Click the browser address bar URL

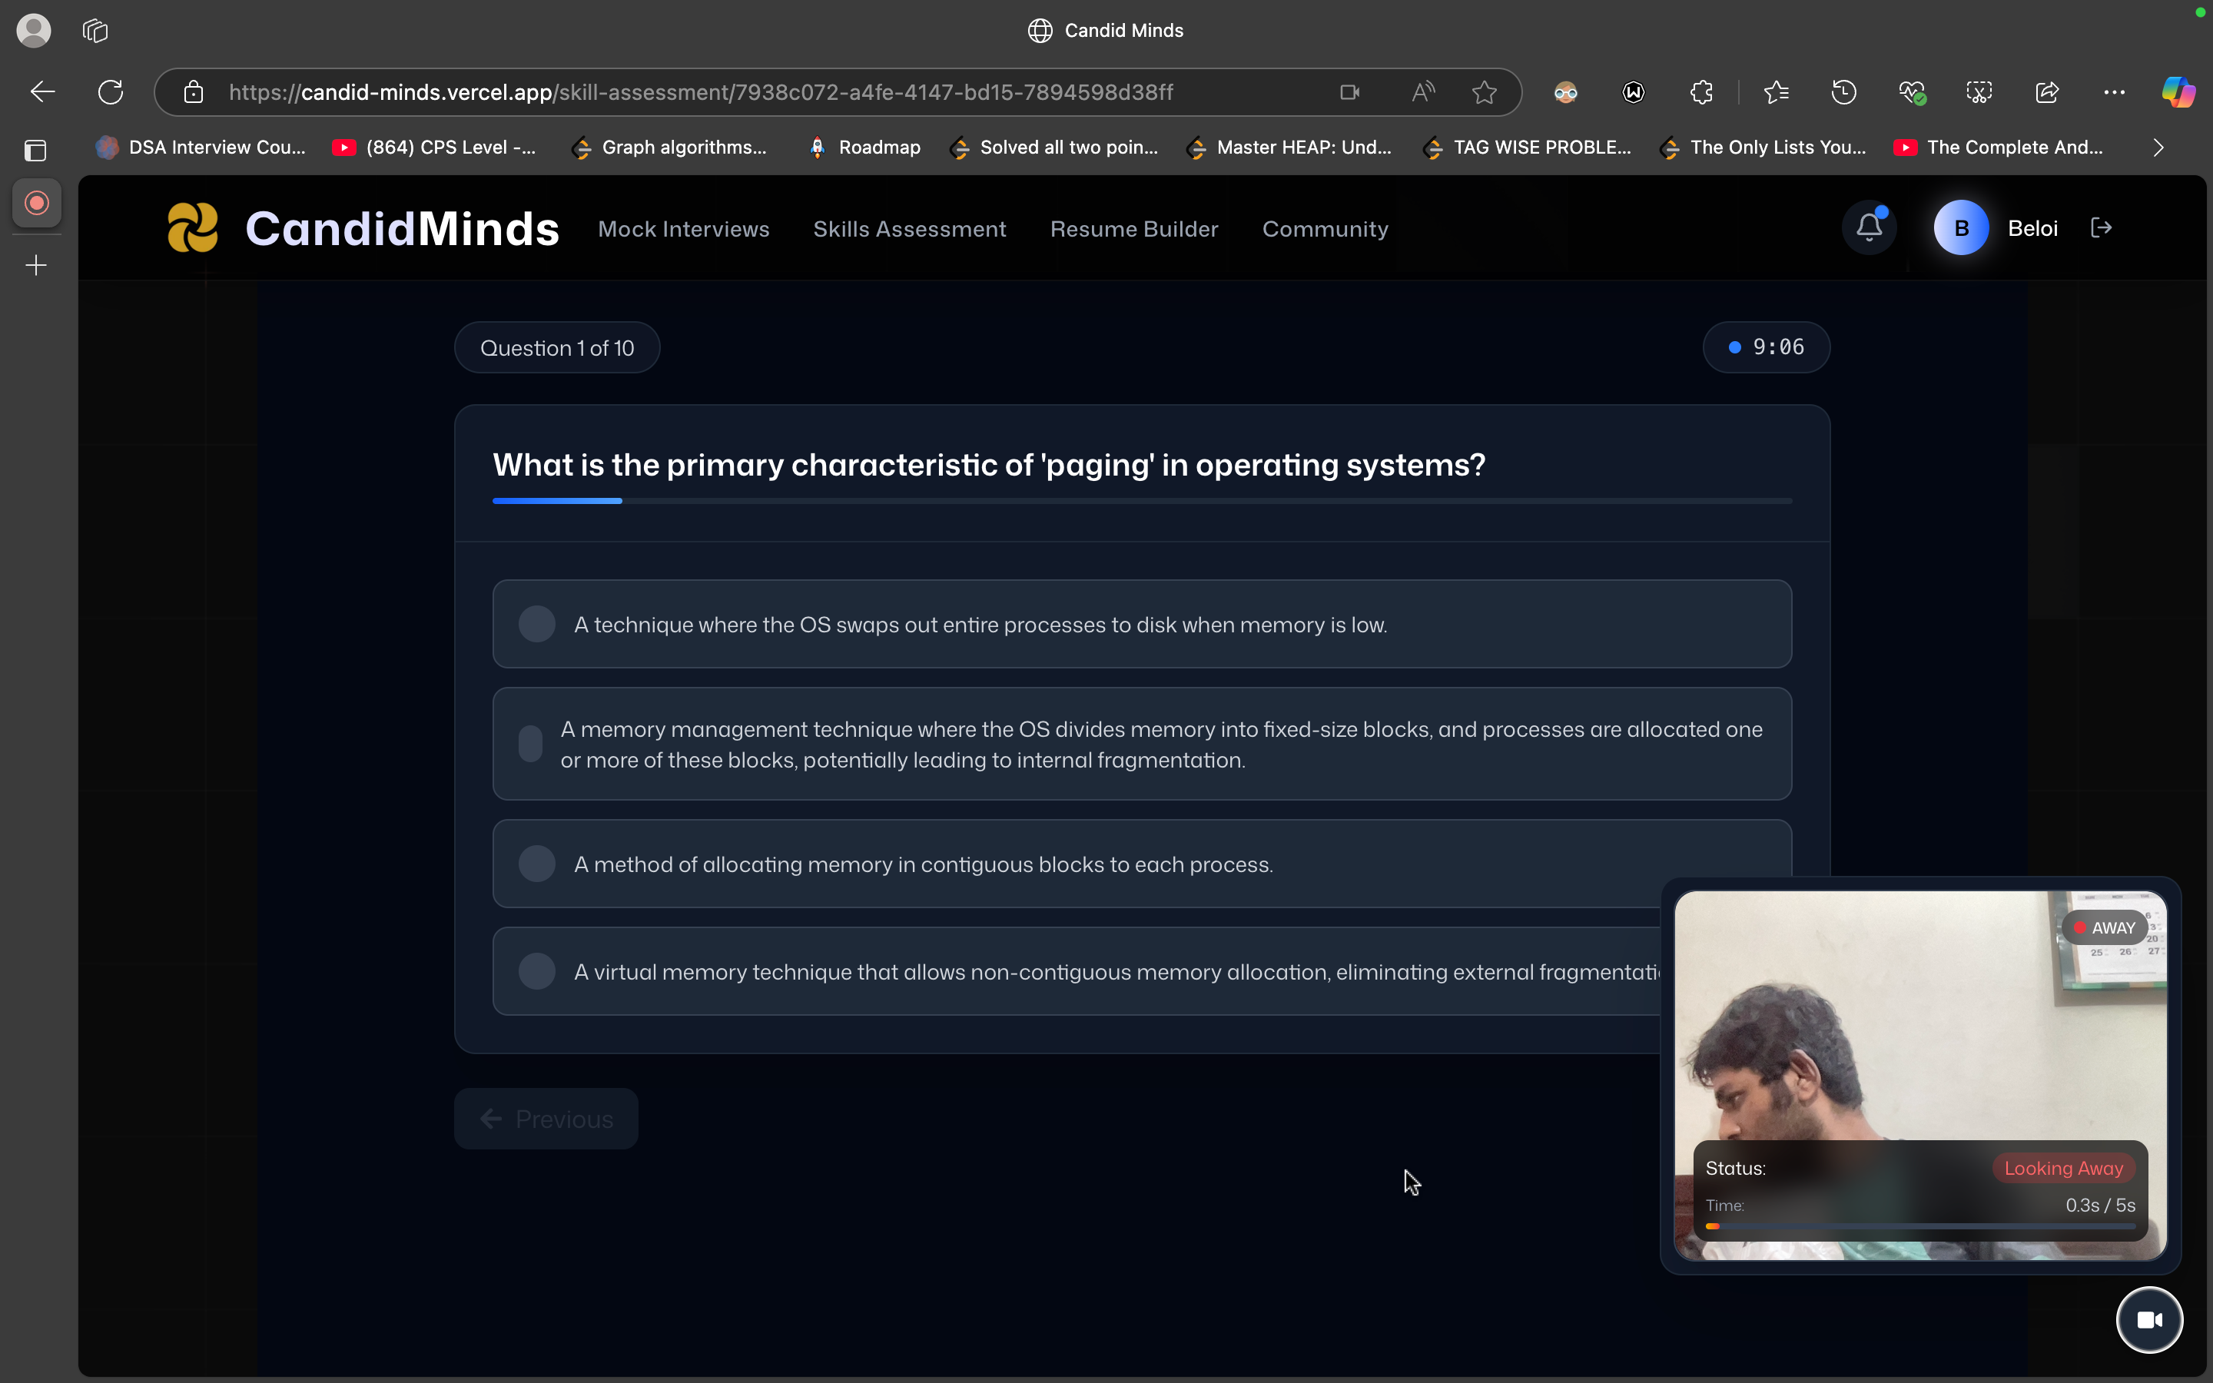pos(699,92)
